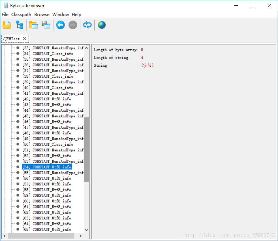Select [63] CONSTANT_Utf8_info entry
This screenshot has width=278, height=241.
(x=47, y=218)
